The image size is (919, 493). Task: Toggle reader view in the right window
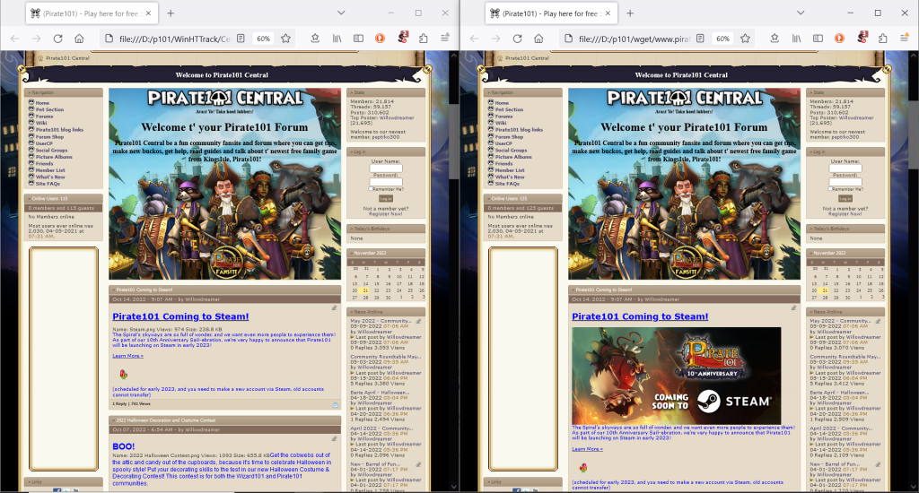(x=700, y=39)
